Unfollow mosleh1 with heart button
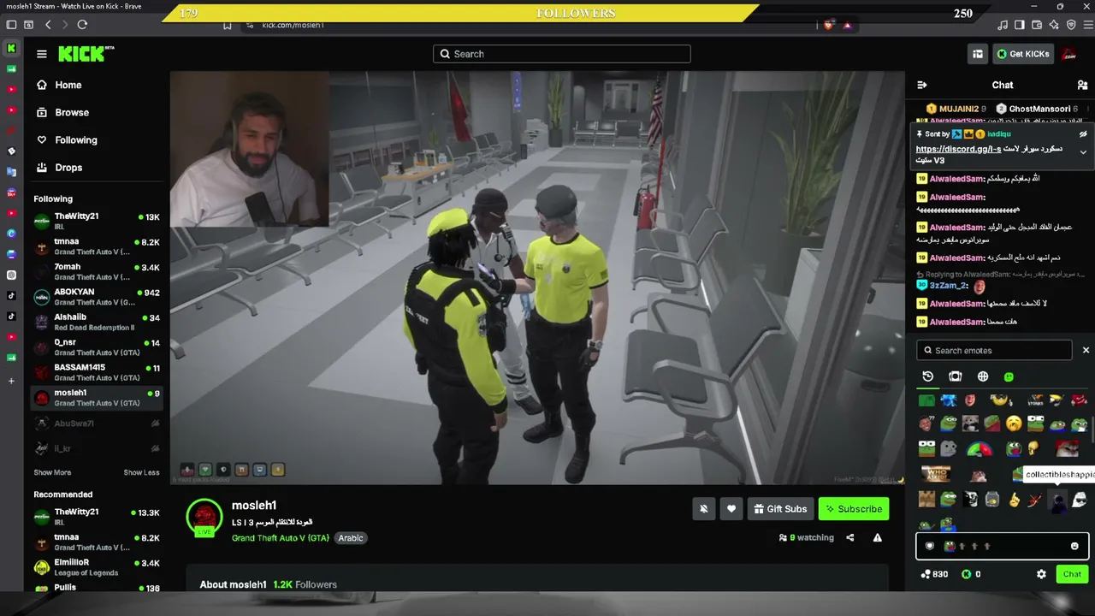 coord(731,509)
